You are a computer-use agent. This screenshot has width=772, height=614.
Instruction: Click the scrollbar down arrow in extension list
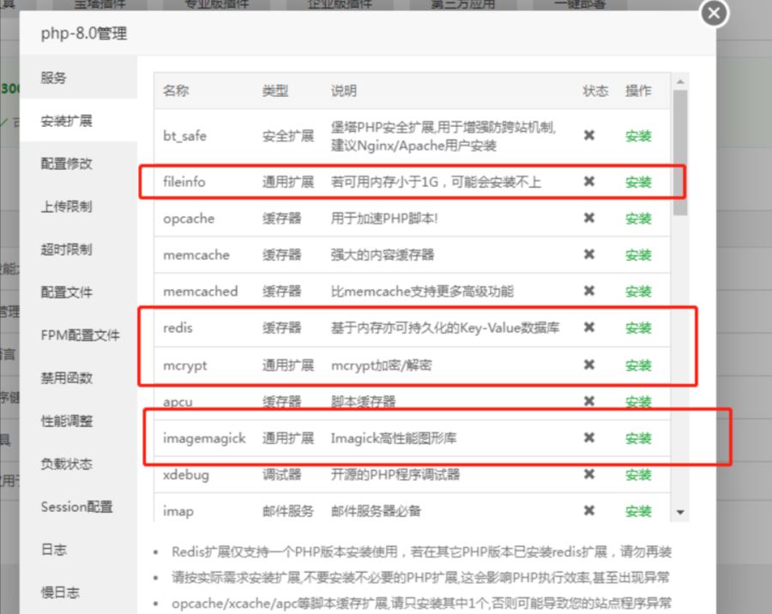(681, 512)
